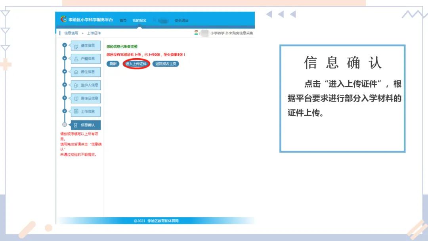The height and width of the screenshot is (241, 428).
Task: Expand the chevron on the 户籍信息 step node
Action: [65, 59]
